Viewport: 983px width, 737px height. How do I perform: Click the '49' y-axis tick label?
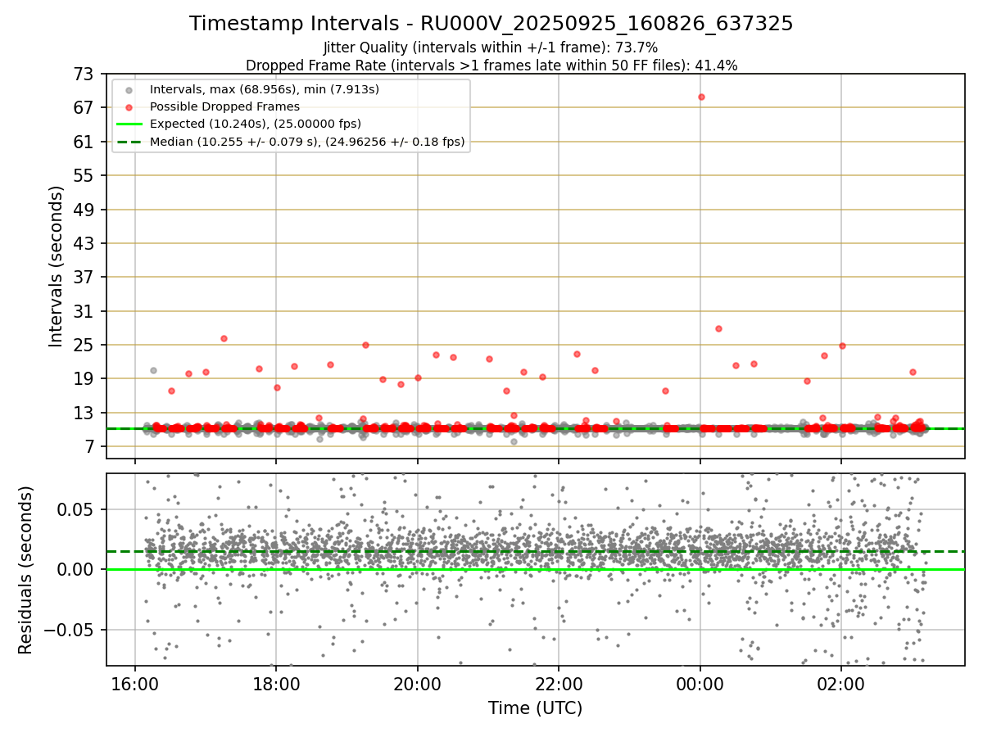pos(85,210)
